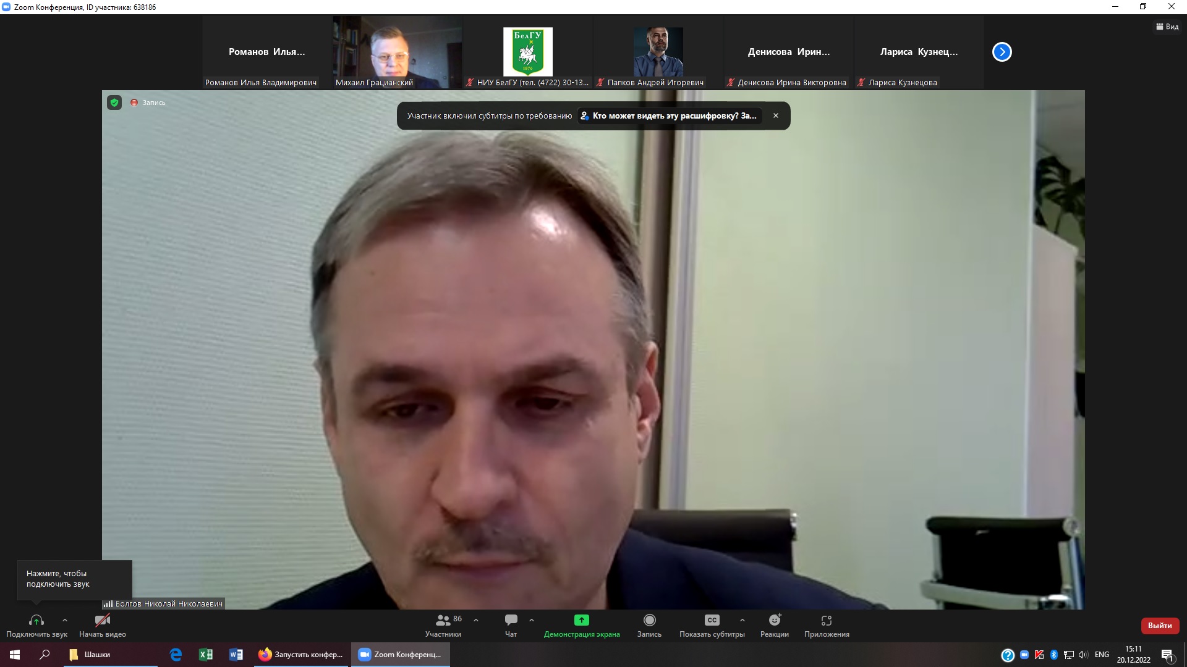Image resolution: width=1187 pixels, height=667 pixels.
Task: Click Zoom icon in system tray
Action: (1024, 655)
